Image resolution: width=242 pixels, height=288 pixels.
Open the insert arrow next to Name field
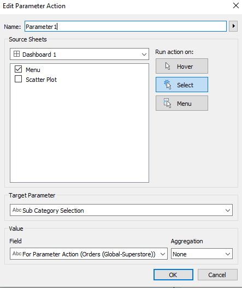point(233,26)
